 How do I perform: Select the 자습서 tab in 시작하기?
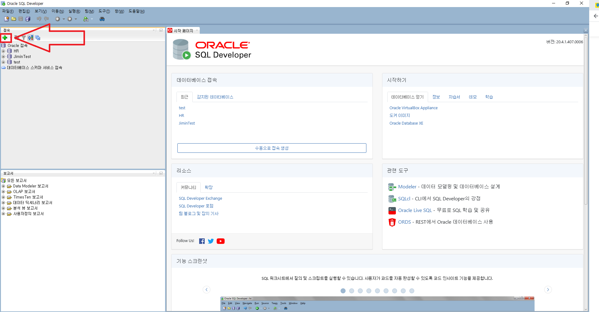(454, 97)
